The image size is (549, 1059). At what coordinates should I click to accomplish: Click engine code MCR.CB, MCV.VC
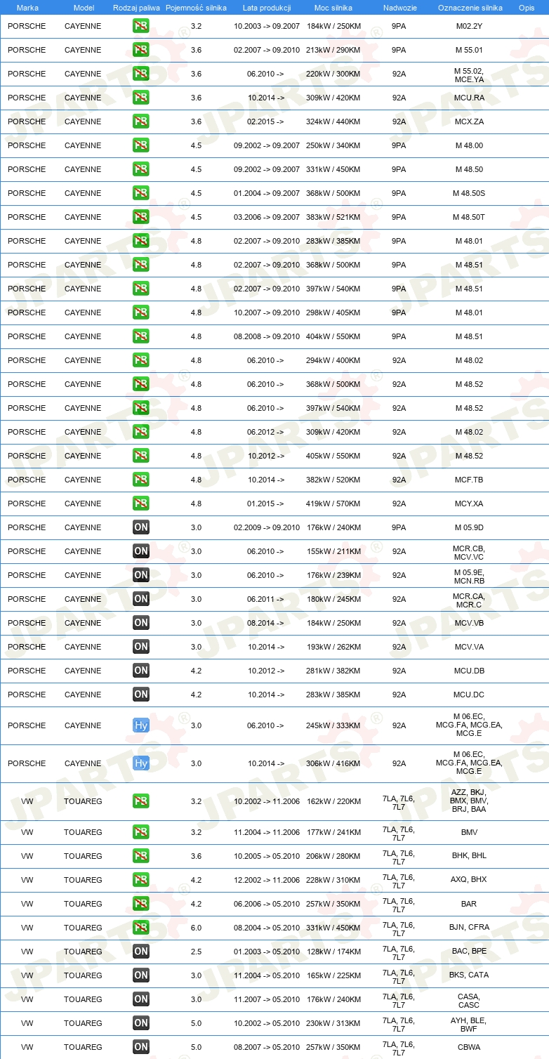coord(469,553)
